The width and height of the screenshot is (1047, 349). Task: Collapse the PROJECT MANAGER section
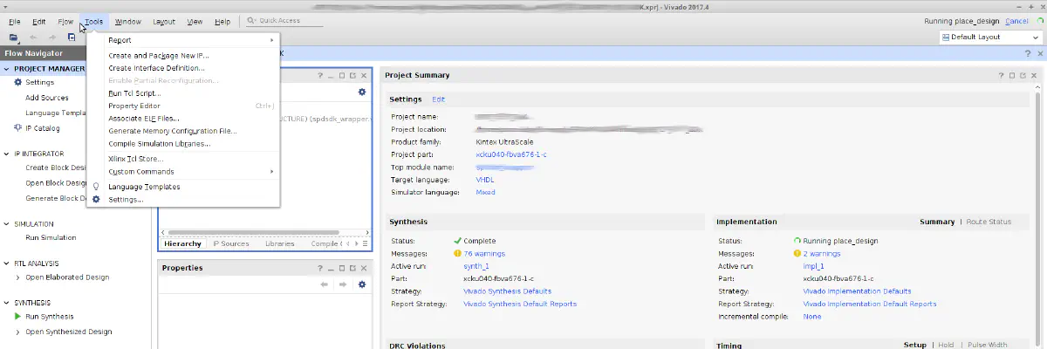(7, 68)
